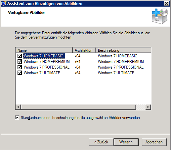Cancel the wizard with Abbrechen

pyautogui.click(x=154, y=142)
